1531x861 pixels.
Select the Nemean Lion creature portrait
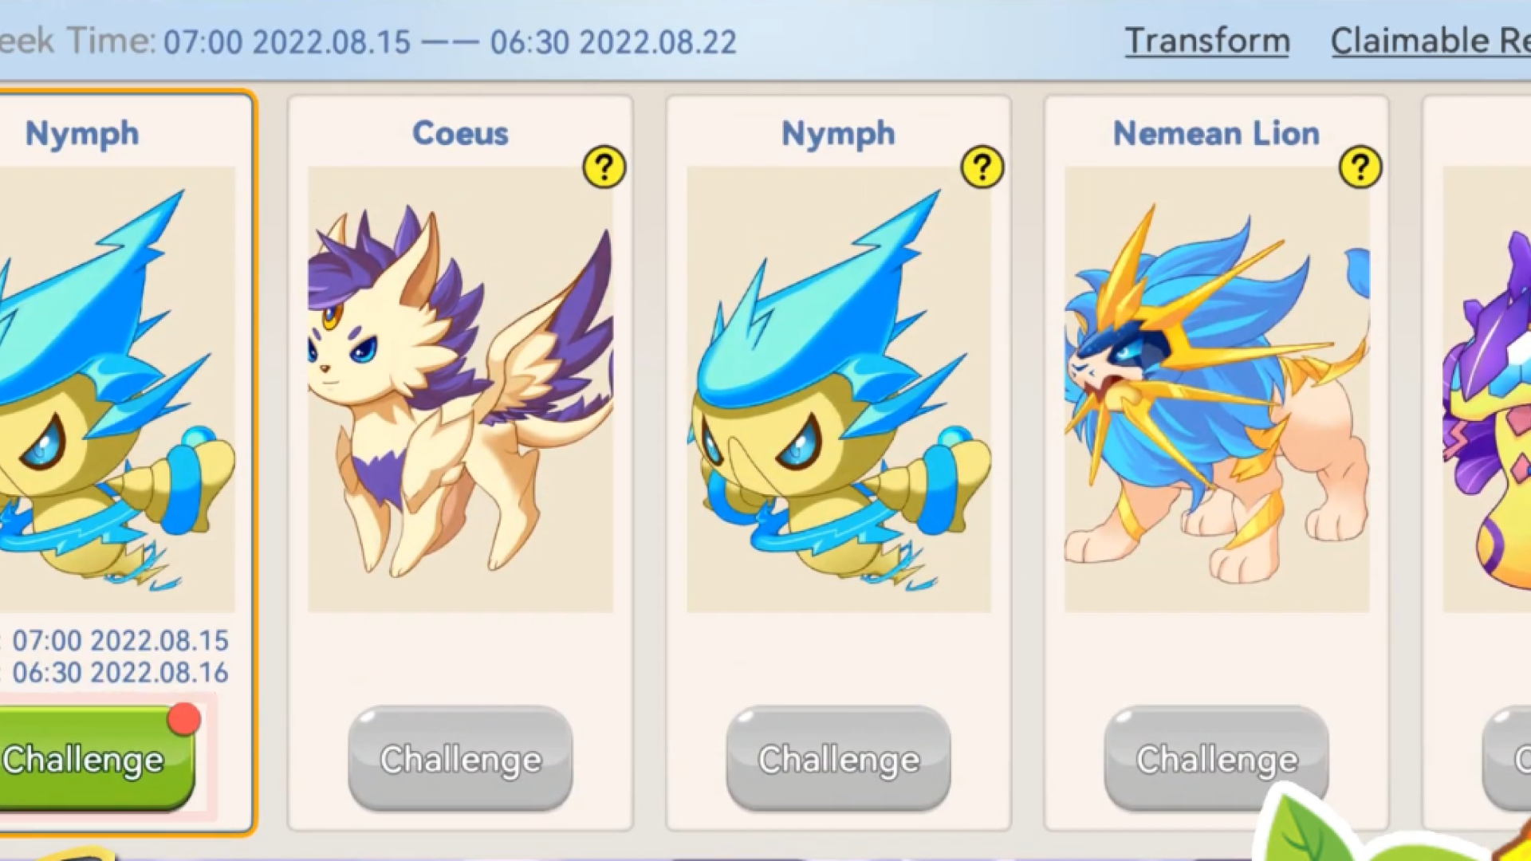1217,389
